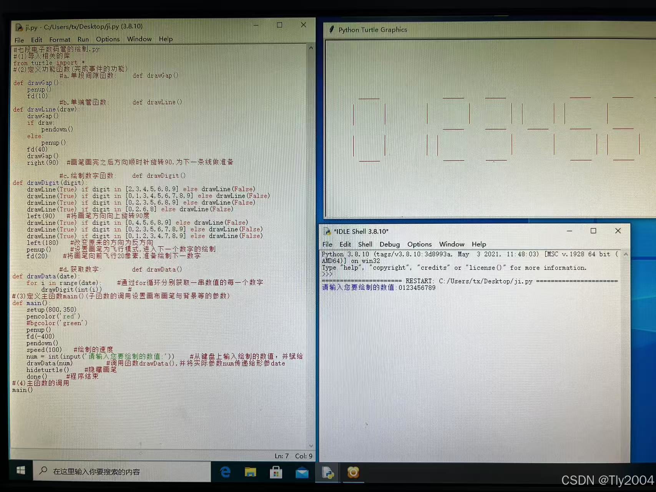Click IDLE Shell scrollbar up arrow
The width and height of the screenshot is (656, 492).
pyautogui.click(x=626, y=254)
